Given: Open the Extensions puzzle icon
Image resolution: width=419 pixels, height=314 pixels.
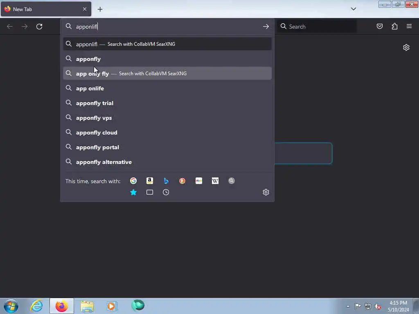Looking at the screenshot, I should point(394,26).
